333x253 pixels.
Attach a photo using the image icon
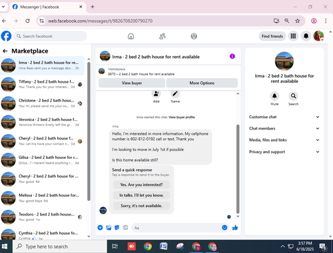click(109, 228)
